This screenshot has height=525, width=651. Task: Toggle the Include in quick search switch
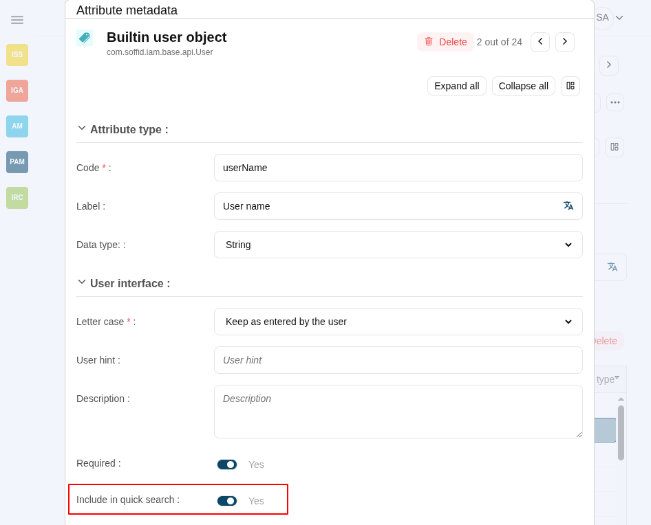(x=227, y=501)
